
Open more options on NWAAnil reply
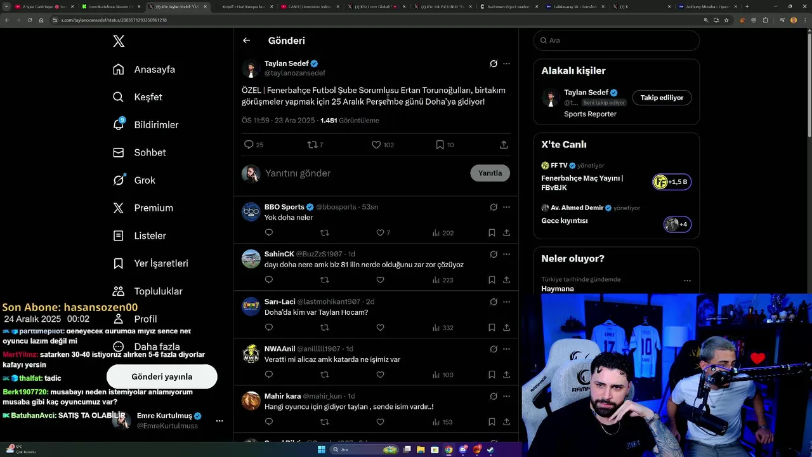[506, 348]
